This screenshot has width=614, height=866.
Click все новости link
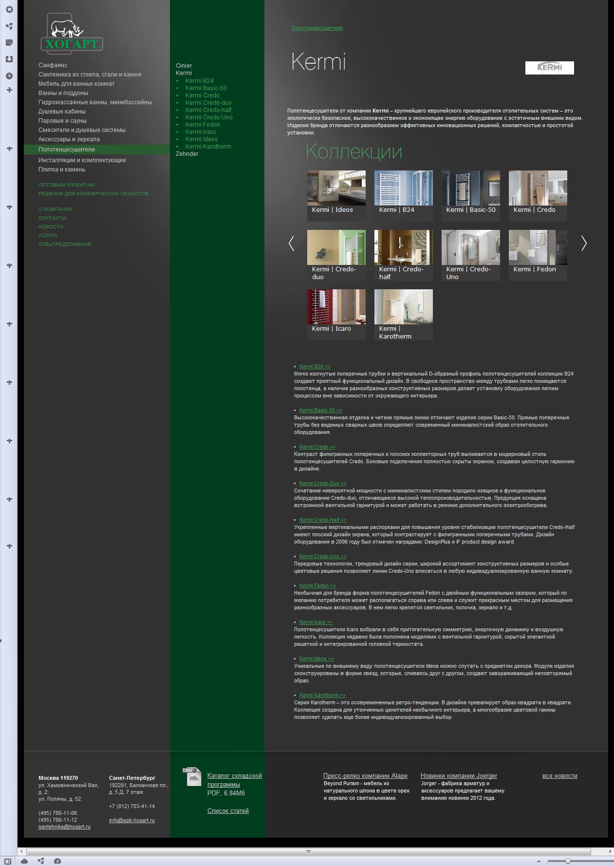click(x=560, y=776)
